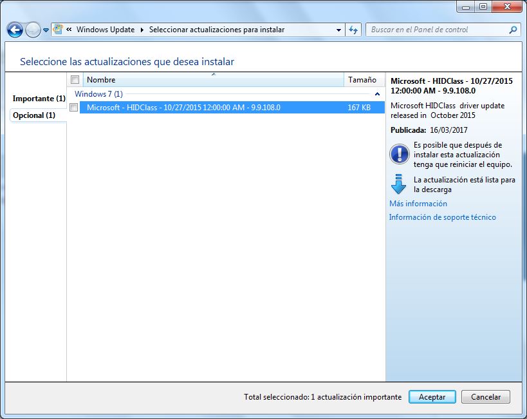The image size is (527, 419).
Task: Show hidden breadcrumb levels via double chevron
Action: pyautogui.click(x=69, y=29)
